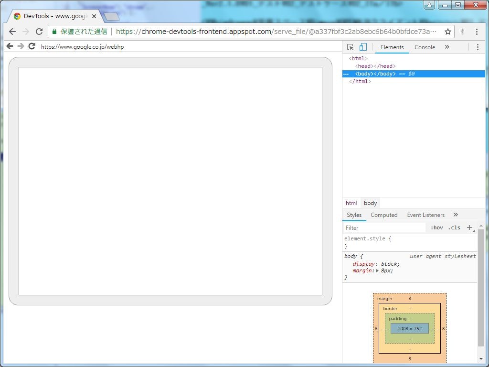
Task: Click top margin value 8
Action: 409,298
